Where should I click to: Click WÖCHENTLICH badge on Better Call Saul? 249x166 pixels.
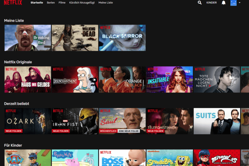pos(108,131)
